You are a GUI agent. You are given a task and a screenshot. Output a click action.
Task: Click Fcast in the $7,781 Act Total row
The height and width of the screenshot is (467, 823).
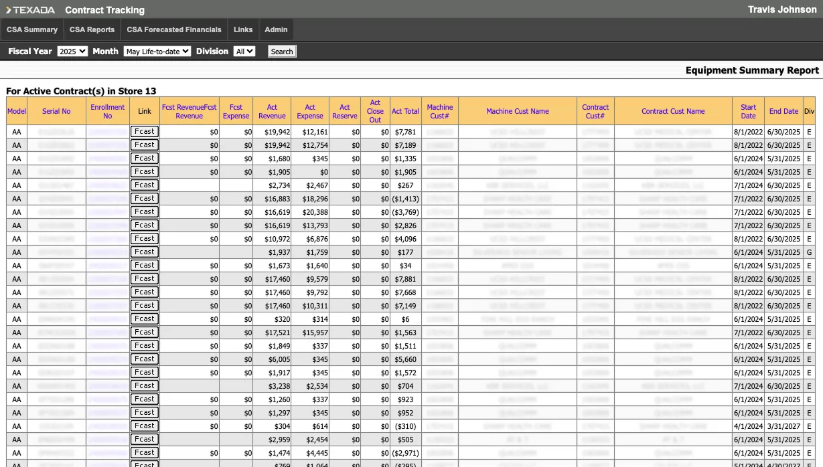click(x=145, y=132)
